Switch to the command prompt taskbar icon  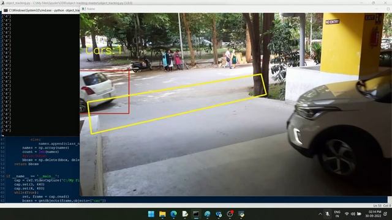[x=196, y=214]
